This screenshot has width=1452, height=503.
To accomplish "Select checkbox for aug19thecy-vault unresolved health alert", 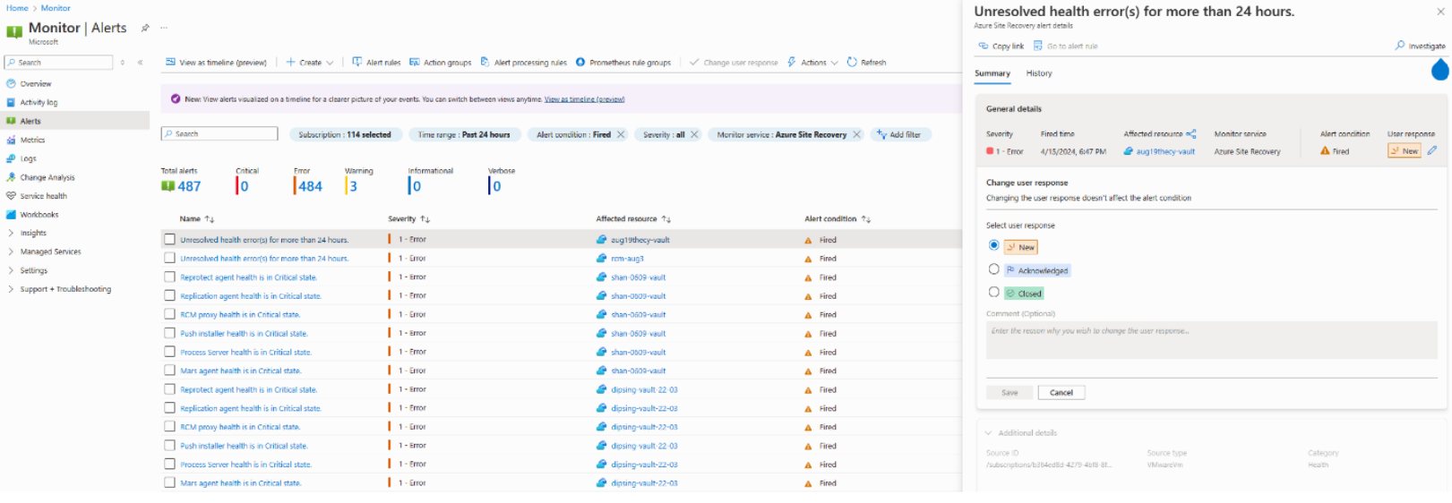I will click(169, 240).
